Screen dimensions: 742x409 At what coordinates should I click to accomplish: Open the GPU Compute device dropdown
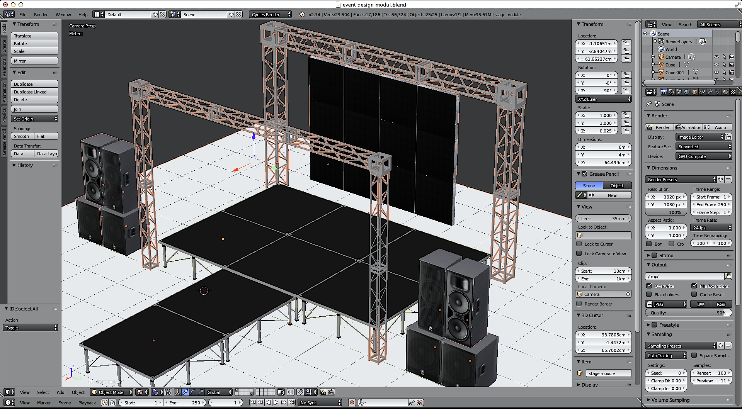pos(704,156)
